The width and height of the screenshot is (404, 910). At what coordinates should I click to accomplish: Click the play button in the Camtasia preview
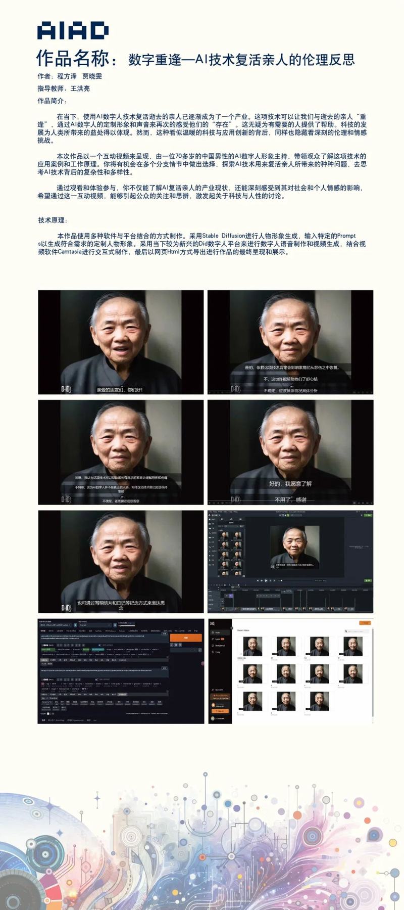pyautogui.click(x=266, y=580)
